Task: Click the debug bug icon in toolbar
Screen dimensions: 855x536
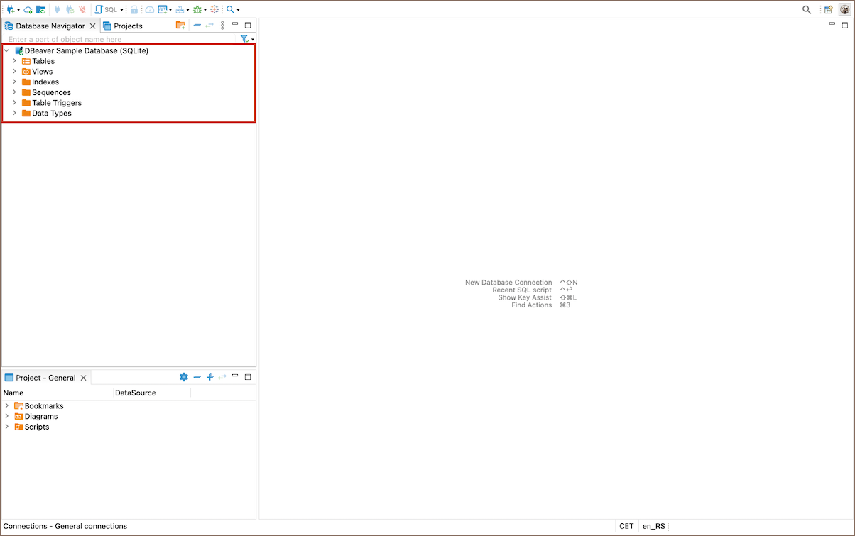Action: 197,10
